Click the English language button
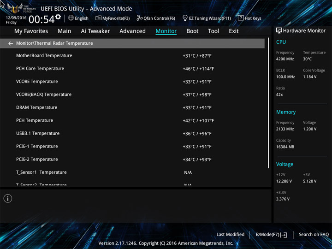Screen dimensions: 332x249 coord(78,18)
